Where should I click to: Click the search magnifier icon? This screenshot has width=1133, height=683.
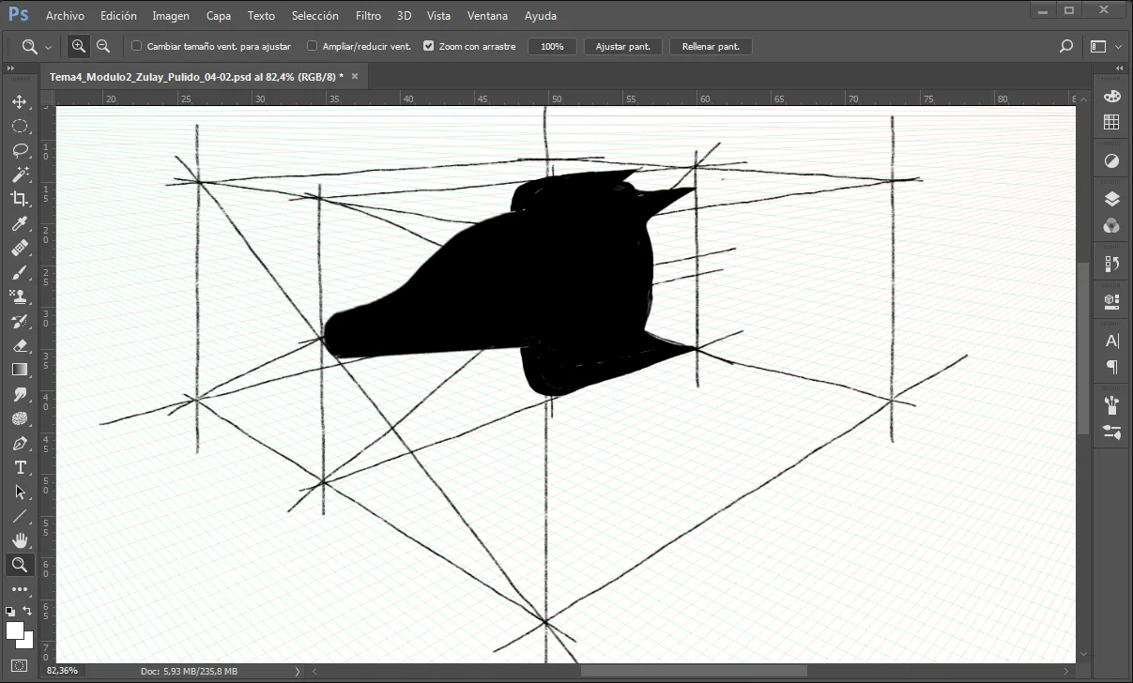pos(1065,46)
